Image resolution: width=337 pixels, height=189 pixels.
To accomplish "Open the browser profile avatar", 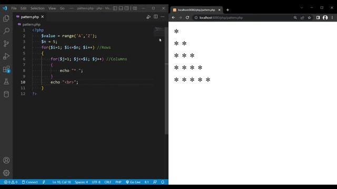I will click(325, 17).
